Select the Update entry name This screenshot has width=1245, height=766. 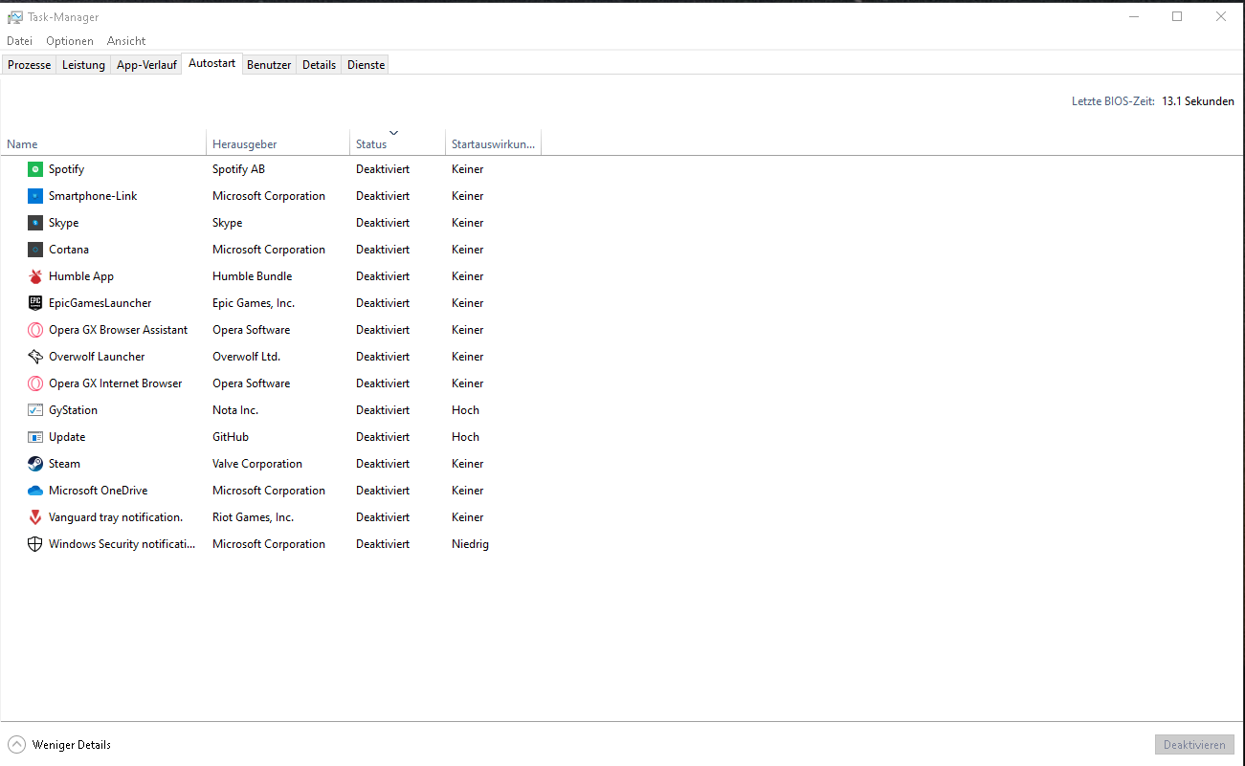67,437
